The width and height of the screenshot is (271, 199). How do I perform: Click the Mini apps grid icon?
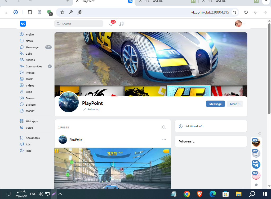[22, 121]
